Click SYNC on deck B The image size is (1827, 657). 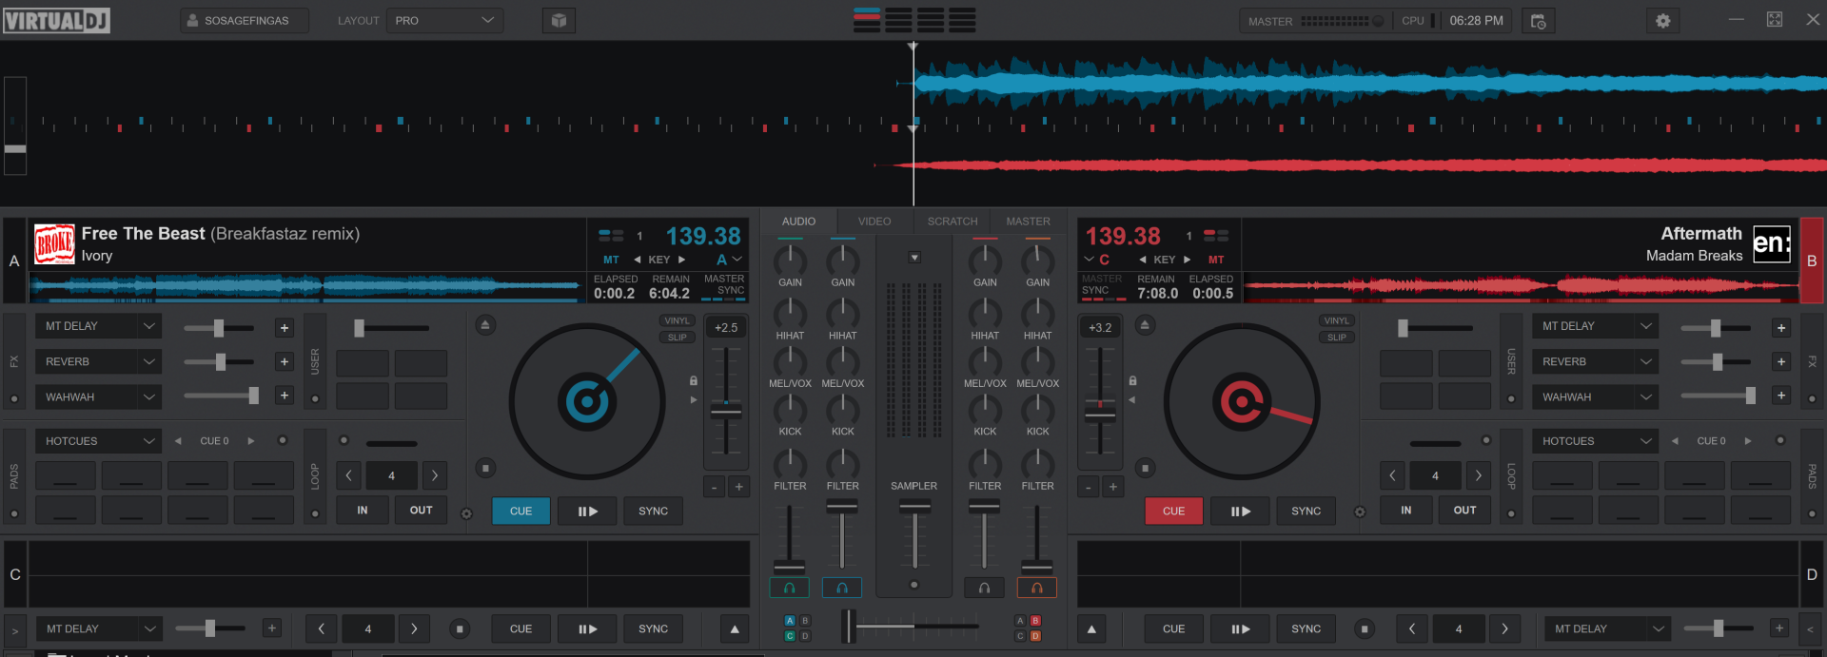(1306, 512)
